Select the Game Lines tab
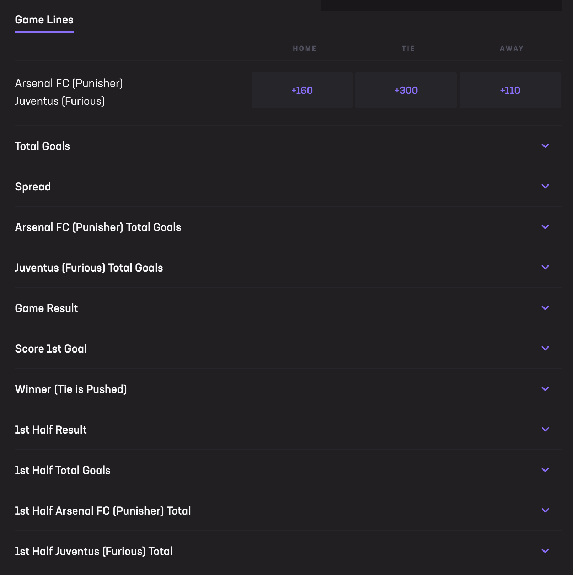573x575 pixels. (44, 20)
